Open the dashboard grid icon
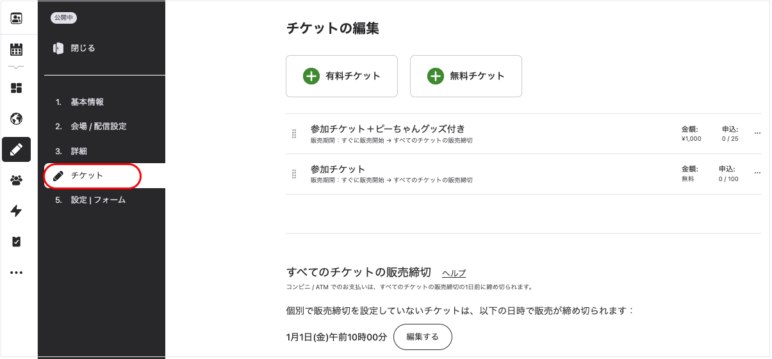The height and width of the screenshot is (359, 772). [x=17, y=88]
